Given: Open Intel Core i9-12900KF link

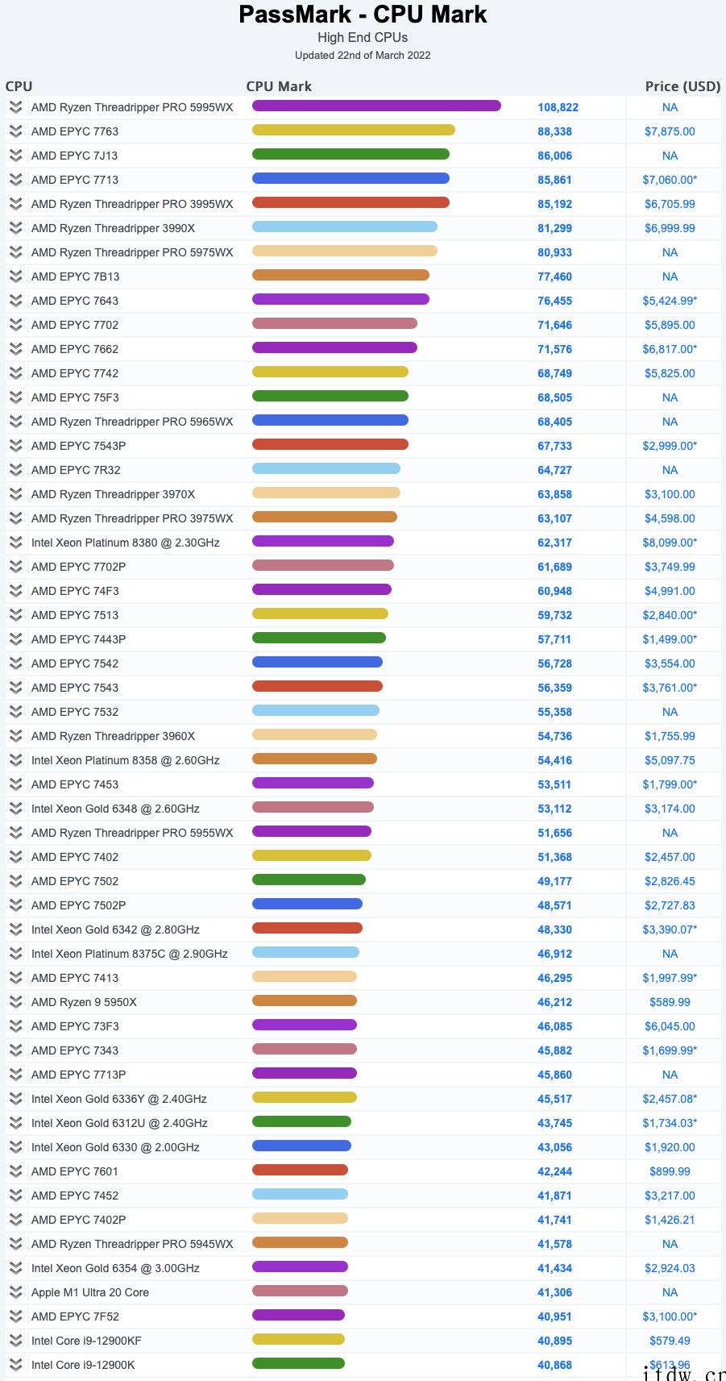Looking at the screenshot, I should click(86, 1341).
